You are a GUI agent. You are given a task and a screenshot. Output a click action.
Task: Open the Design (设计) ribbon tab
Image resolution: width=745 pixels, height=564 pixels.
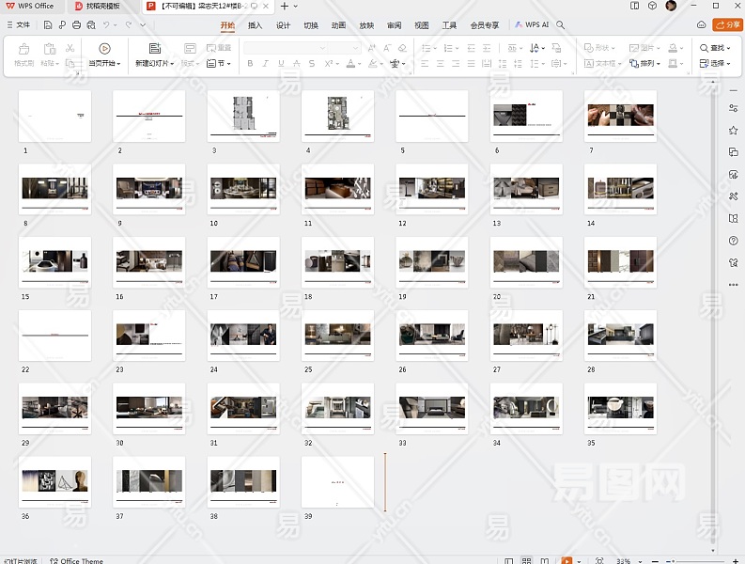coord(283,25)
